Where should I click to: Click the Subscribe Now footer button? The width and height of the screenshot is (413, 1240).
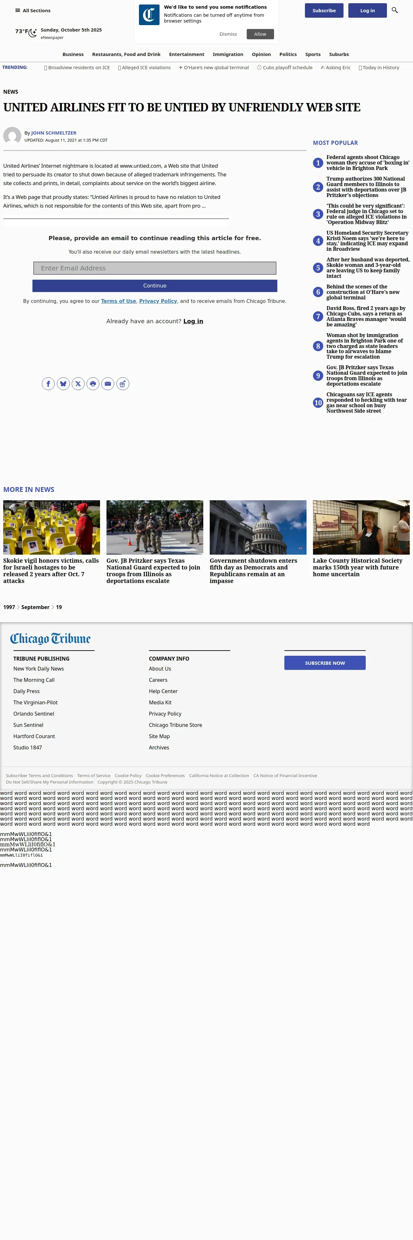(325, 663)
